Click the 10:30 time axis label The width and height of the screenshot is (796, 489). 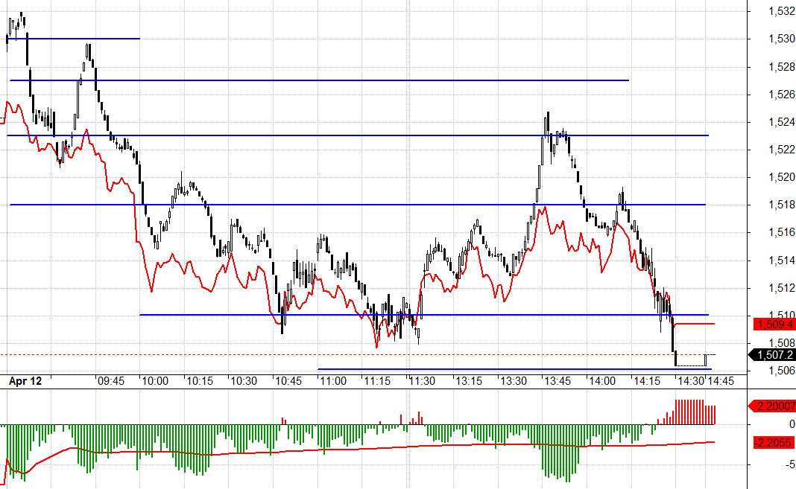click(244, 380)
